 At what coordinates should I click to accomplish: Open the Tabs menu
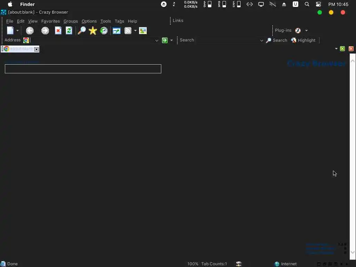119,21
